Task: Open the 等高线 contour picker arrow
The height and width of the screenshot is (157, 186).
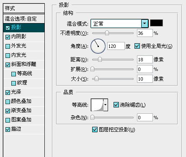Action: [106, 105]
